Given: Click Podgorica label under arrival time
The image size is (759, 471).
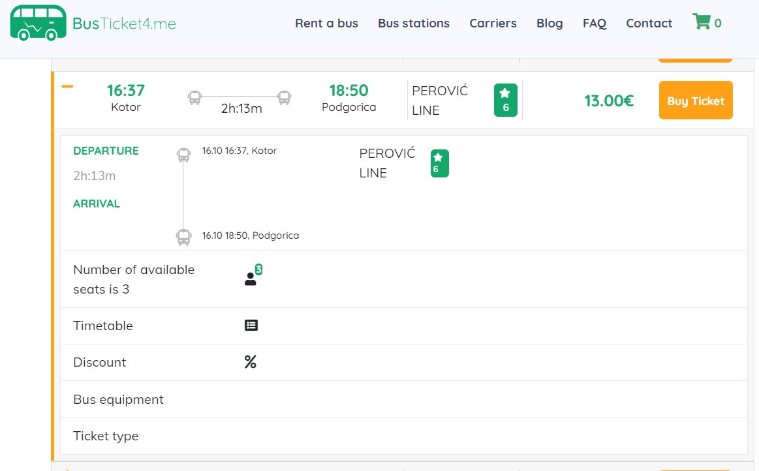Looking at the screenshot, I should tap(349, 107).
